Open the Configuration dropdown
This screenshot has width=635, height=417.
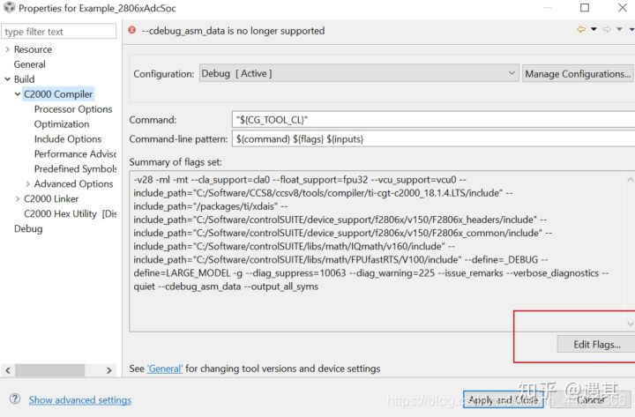click(359, 73)
